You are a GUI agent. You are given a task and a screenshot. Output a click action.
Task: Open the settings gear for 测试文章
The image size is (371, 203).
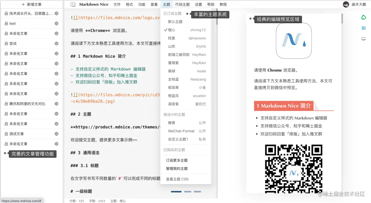(57, 134)
